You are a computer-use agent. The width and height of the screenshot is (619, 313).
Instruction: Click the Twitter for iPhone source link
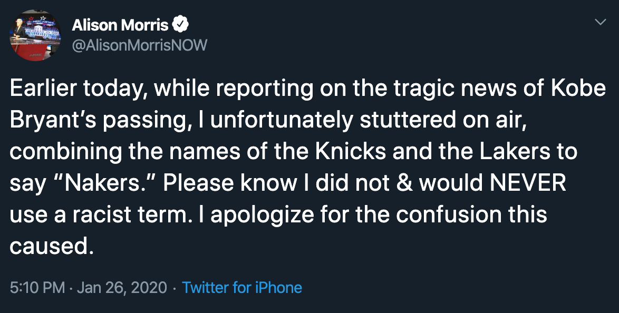pos(241,288)
